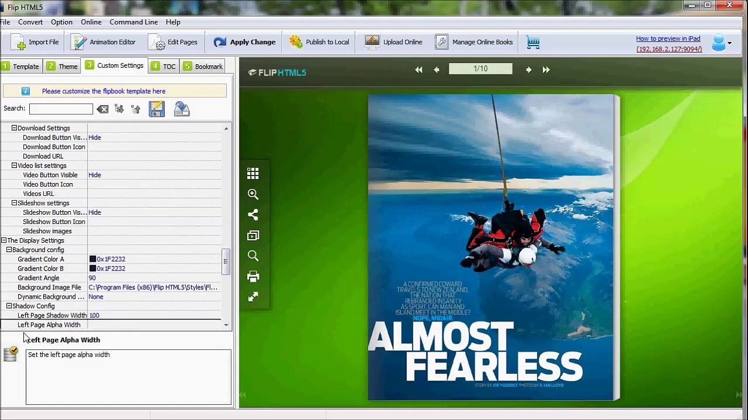Open thumbnails grid in flipbook

coord(253,173)
